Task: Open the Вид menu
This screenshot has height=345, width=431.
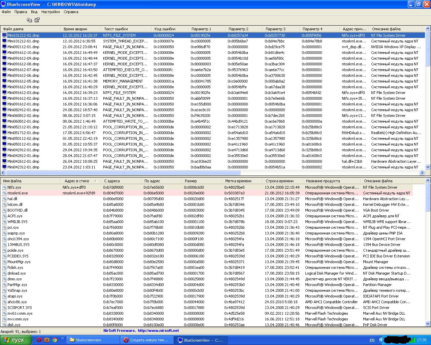Action: point(34,12)
